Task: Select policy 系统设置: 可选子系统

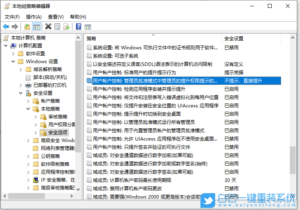Action: (115, 56)
